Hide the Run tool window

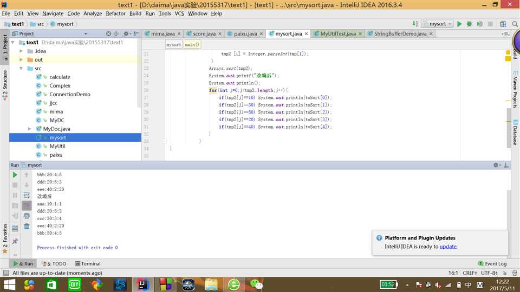[x=506, y=165]
